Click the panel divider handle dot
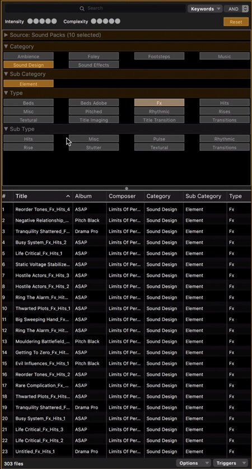The height and width of the screenshot is (469, 252). click(127, 188)
